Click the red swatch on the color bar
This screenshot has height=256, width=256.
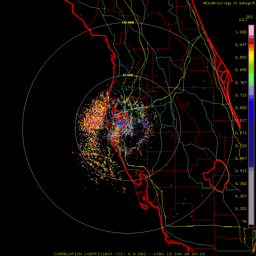pos(251,43)
